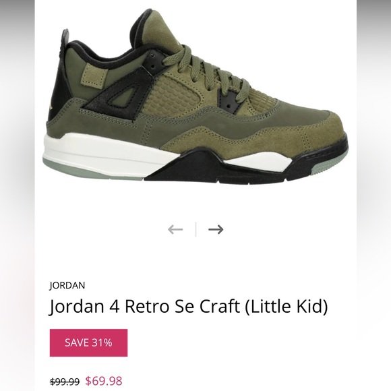This screenshot has height=391, width=391.
Task: Click the blurred left margin of page
Action: 18,195
